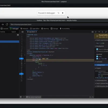Click the No source map found label
The image size is (108, 108).
[x=34, y=97]
